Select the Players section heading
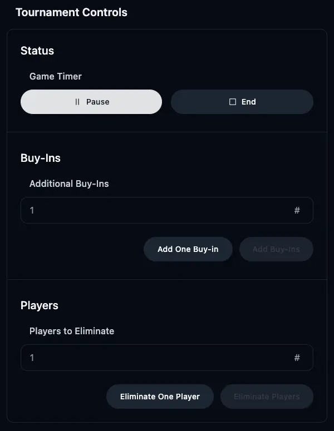Screen dimensions: 334x431 tap(40, 305)
